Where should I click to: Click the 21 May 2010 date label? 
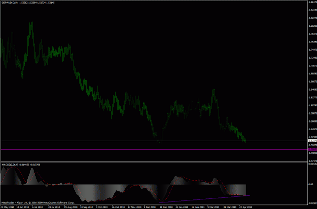(8, 207)
